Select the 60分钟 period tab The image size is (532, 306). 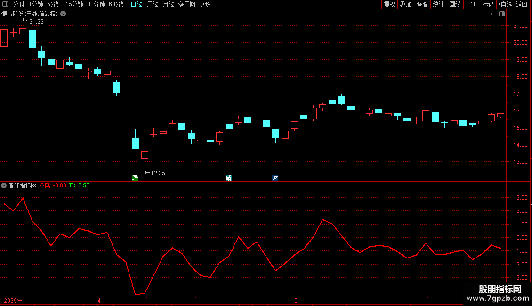pos(117,4)
